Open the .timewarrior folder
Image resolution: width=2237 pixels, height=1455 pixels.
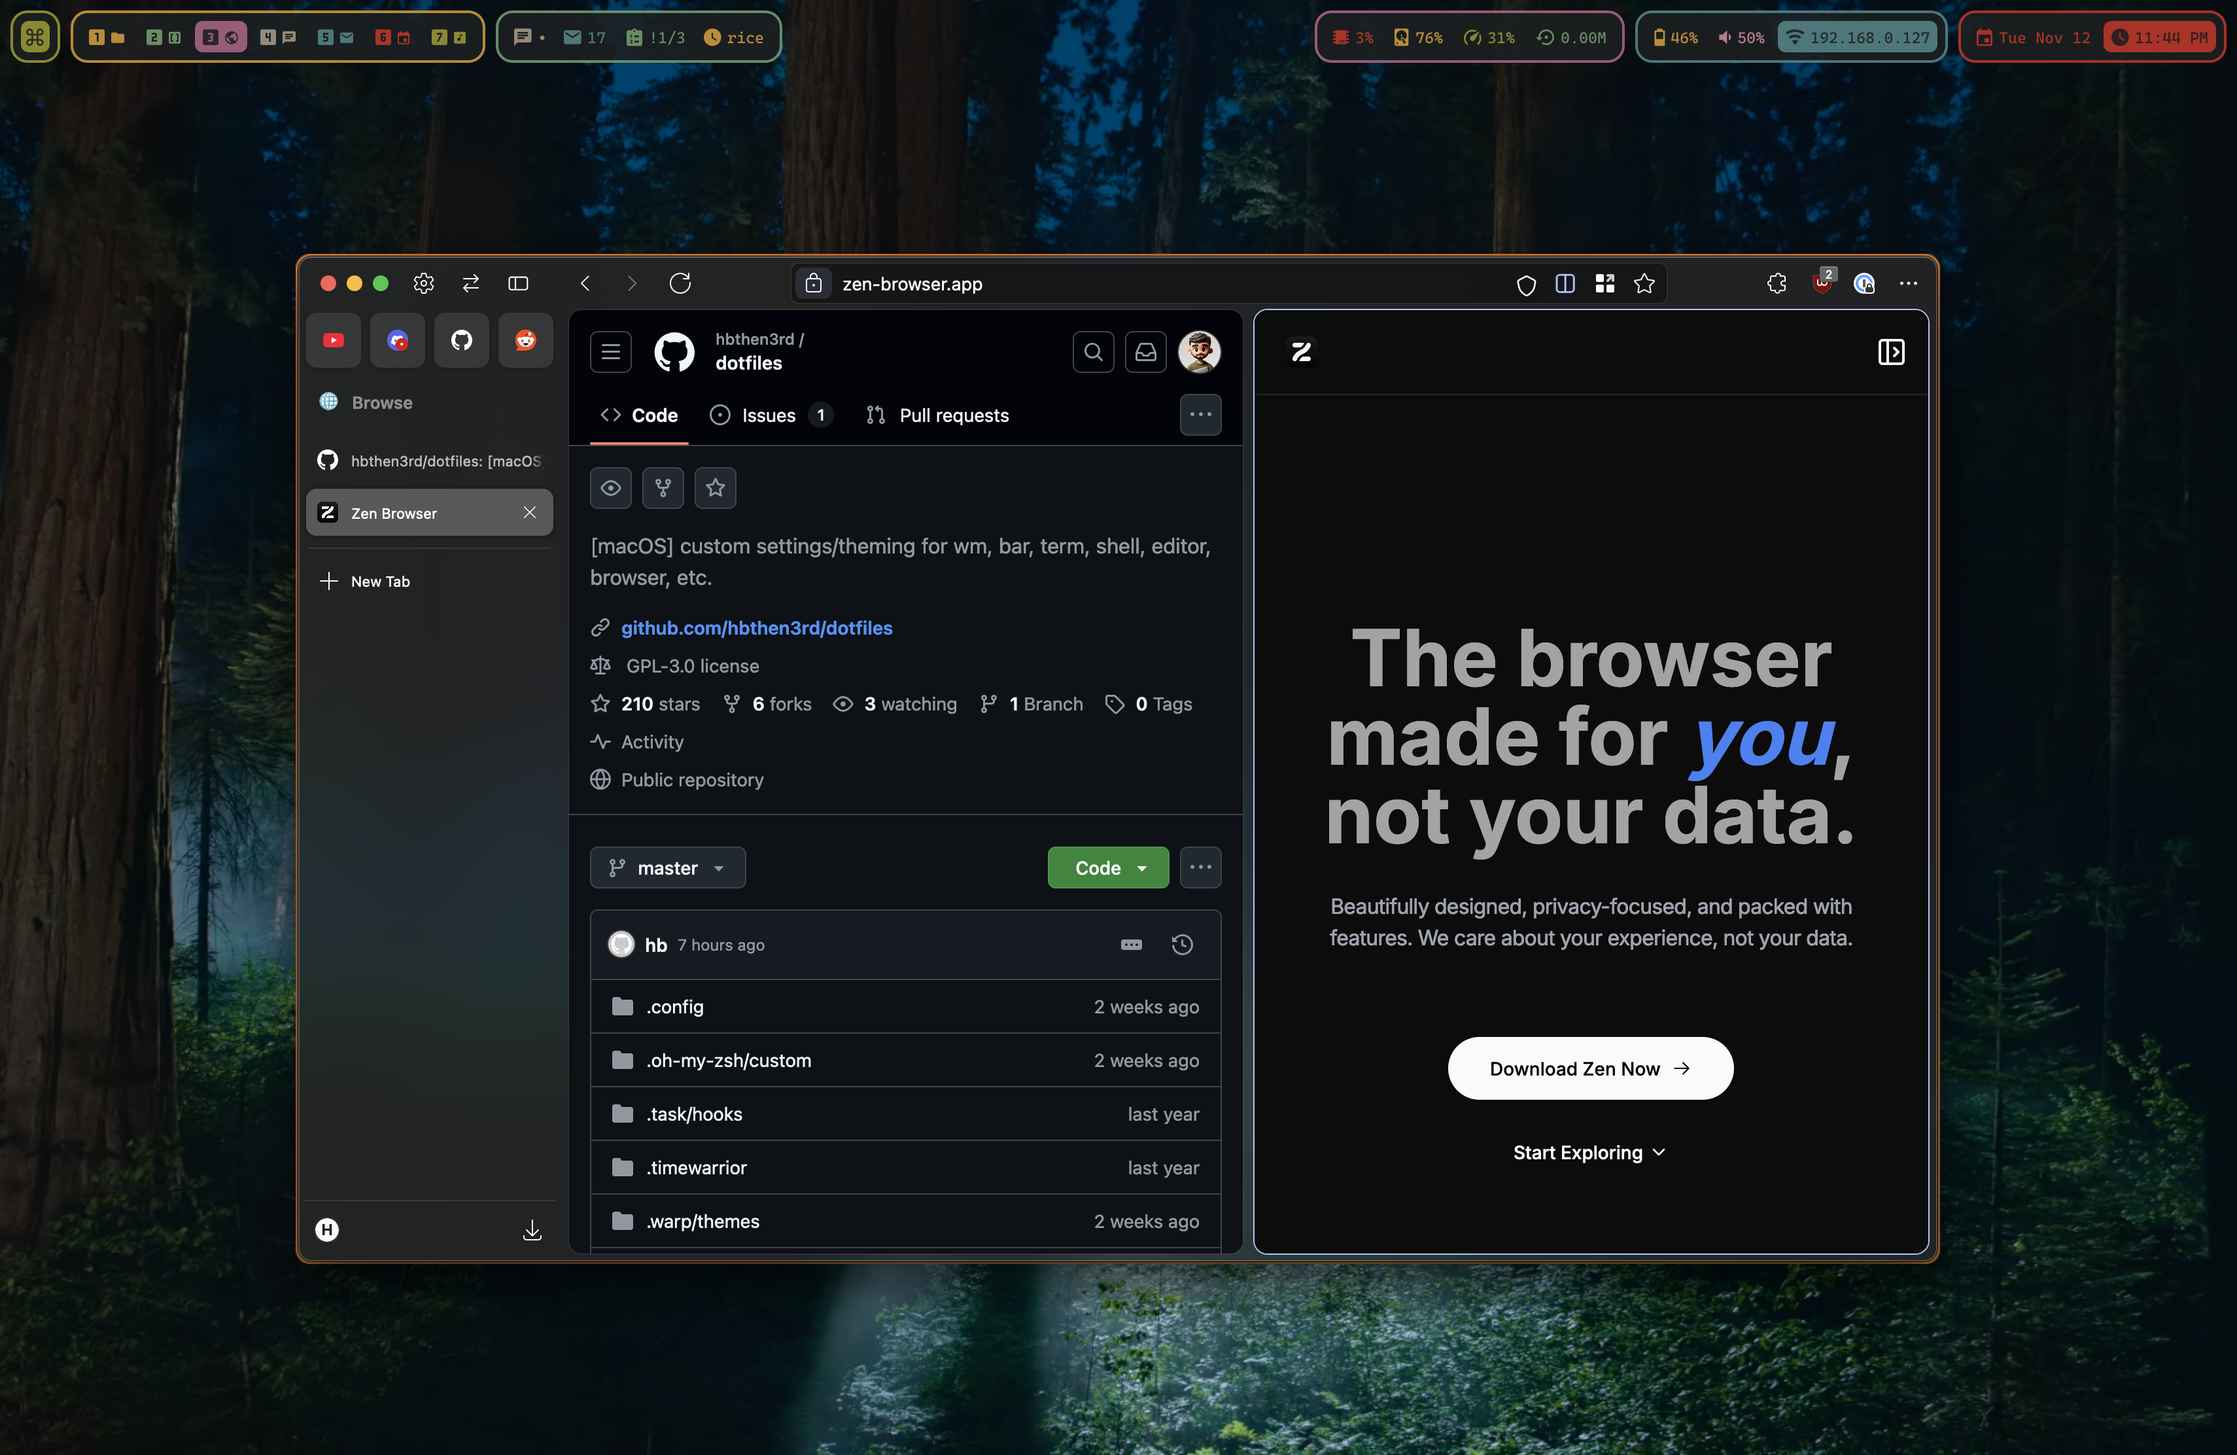tap(697, 1167)
